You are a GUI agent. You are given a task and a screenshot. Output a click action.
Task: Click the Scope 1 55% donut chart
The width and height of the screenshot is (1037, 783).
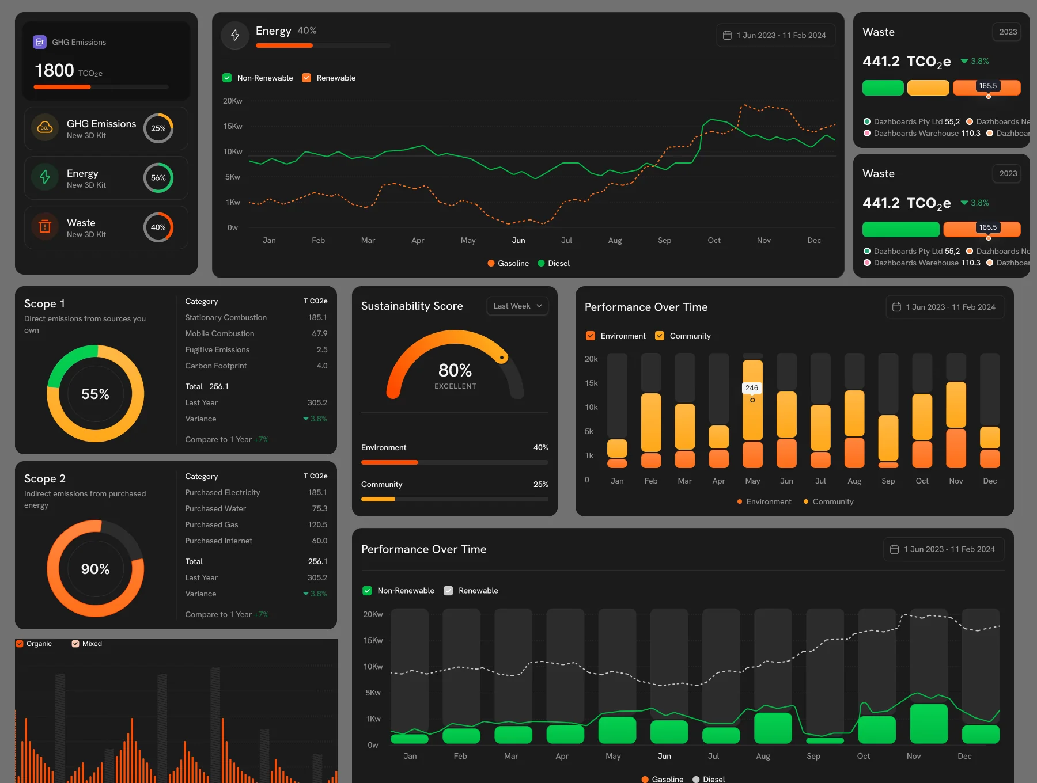96,394
